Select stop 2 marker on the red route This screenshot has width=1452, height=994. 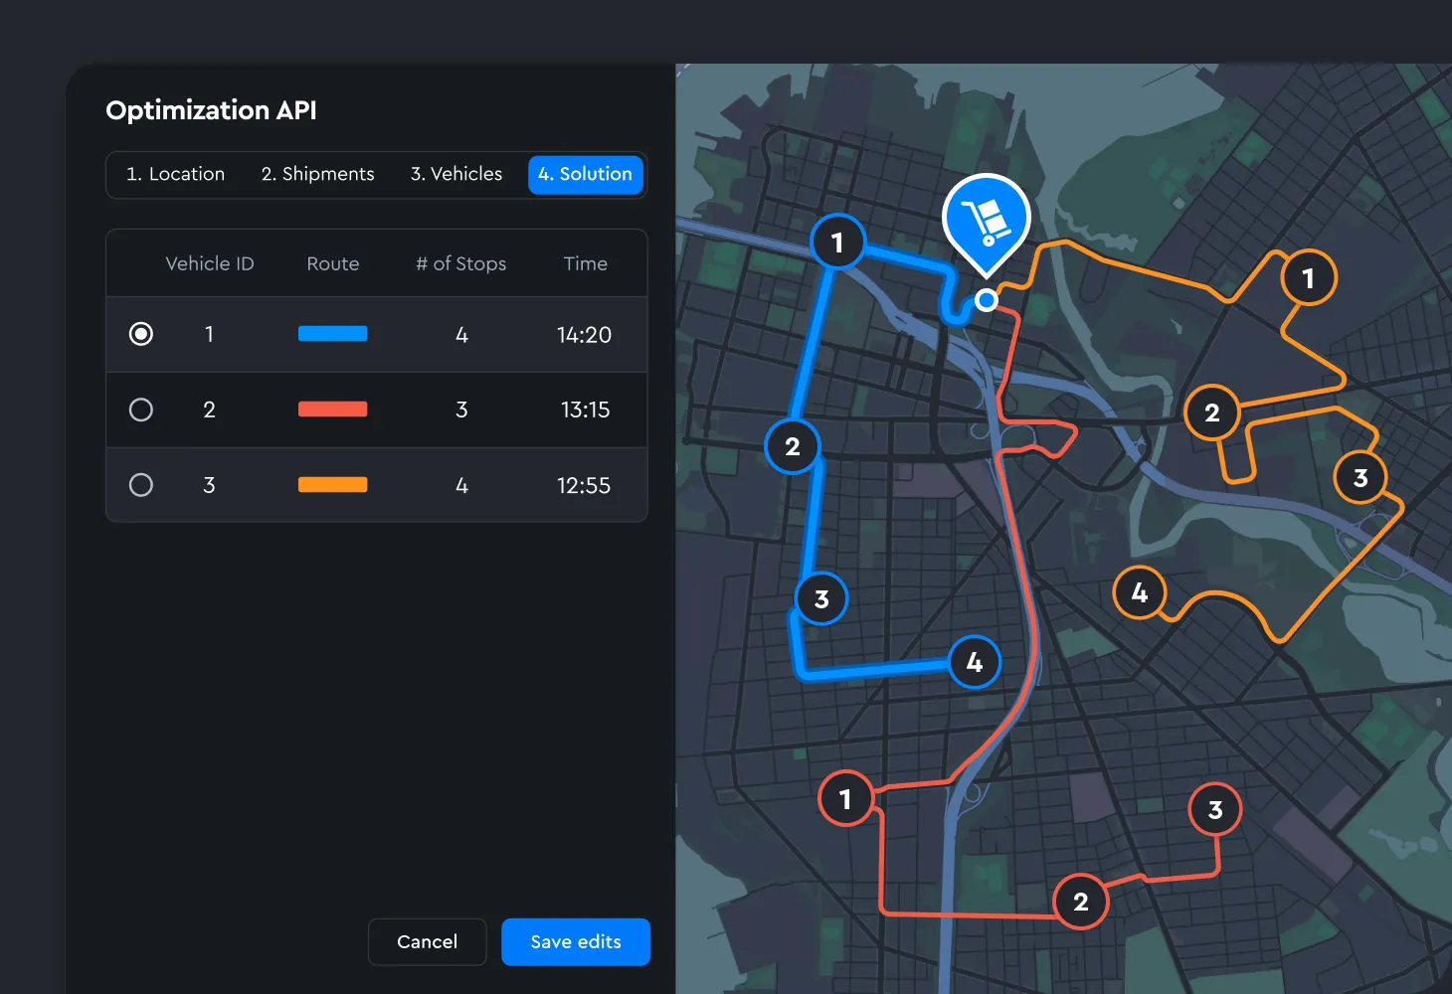click(x=1079, y=902)
